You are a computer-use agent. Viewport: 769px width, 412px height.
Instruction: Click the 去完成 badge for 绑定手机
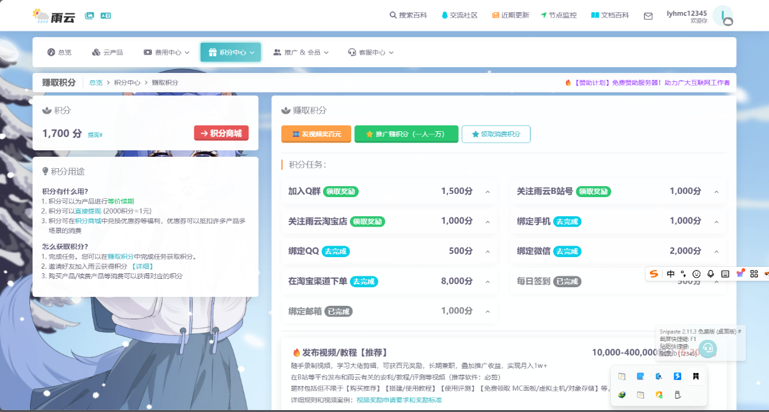(x=567, y=221)
